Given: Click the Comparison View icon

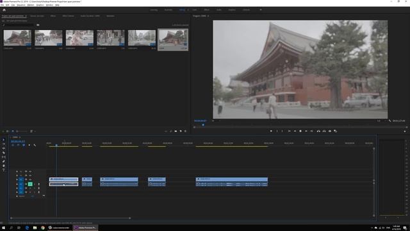Looking at the screenshot, I should pos(336,131).
